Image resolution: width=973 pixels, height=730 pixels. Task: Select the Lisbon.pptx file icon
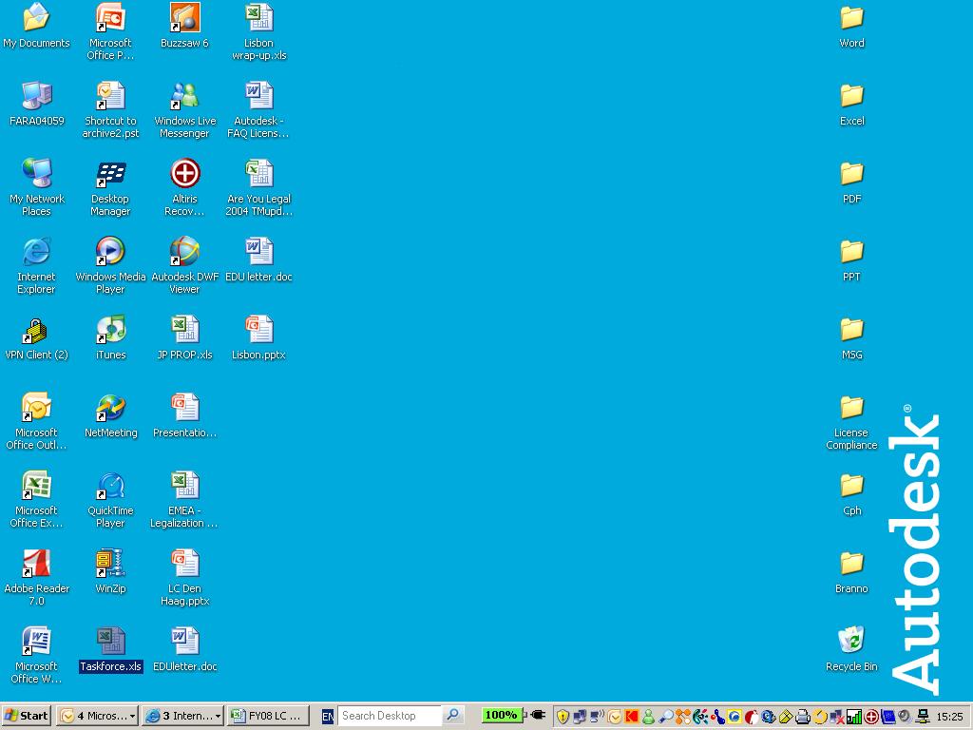(x=258, y=330)
